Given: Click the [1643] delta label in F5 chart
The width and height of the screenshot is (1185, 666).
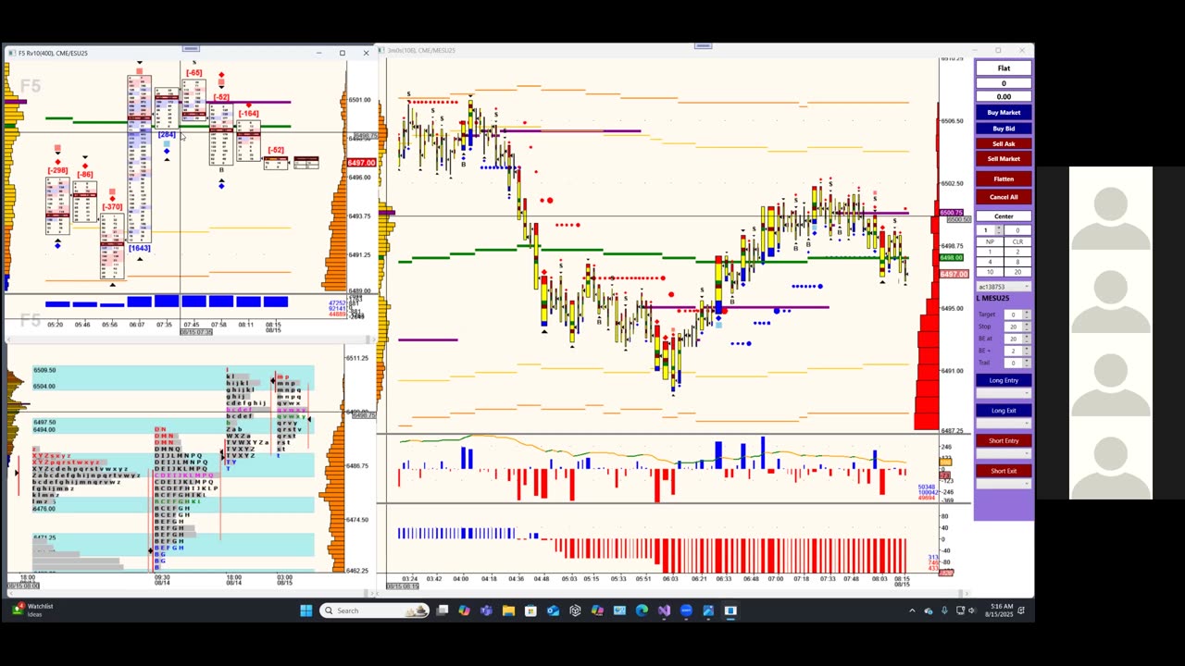Looking at the screenshot, I should click(140, 248).
